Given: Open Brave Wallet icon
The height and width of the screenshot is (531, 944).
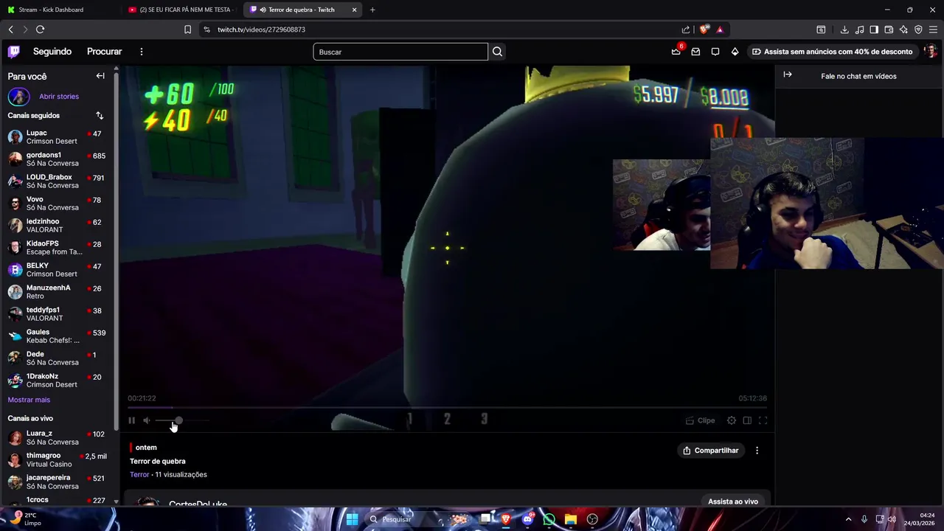Looking at the screenshot, I should (x=889, y=29).
